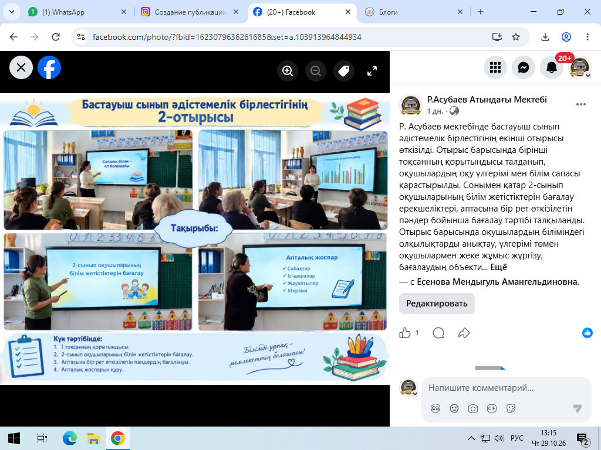Show post audience via globe icon

(x=454, y=111)
